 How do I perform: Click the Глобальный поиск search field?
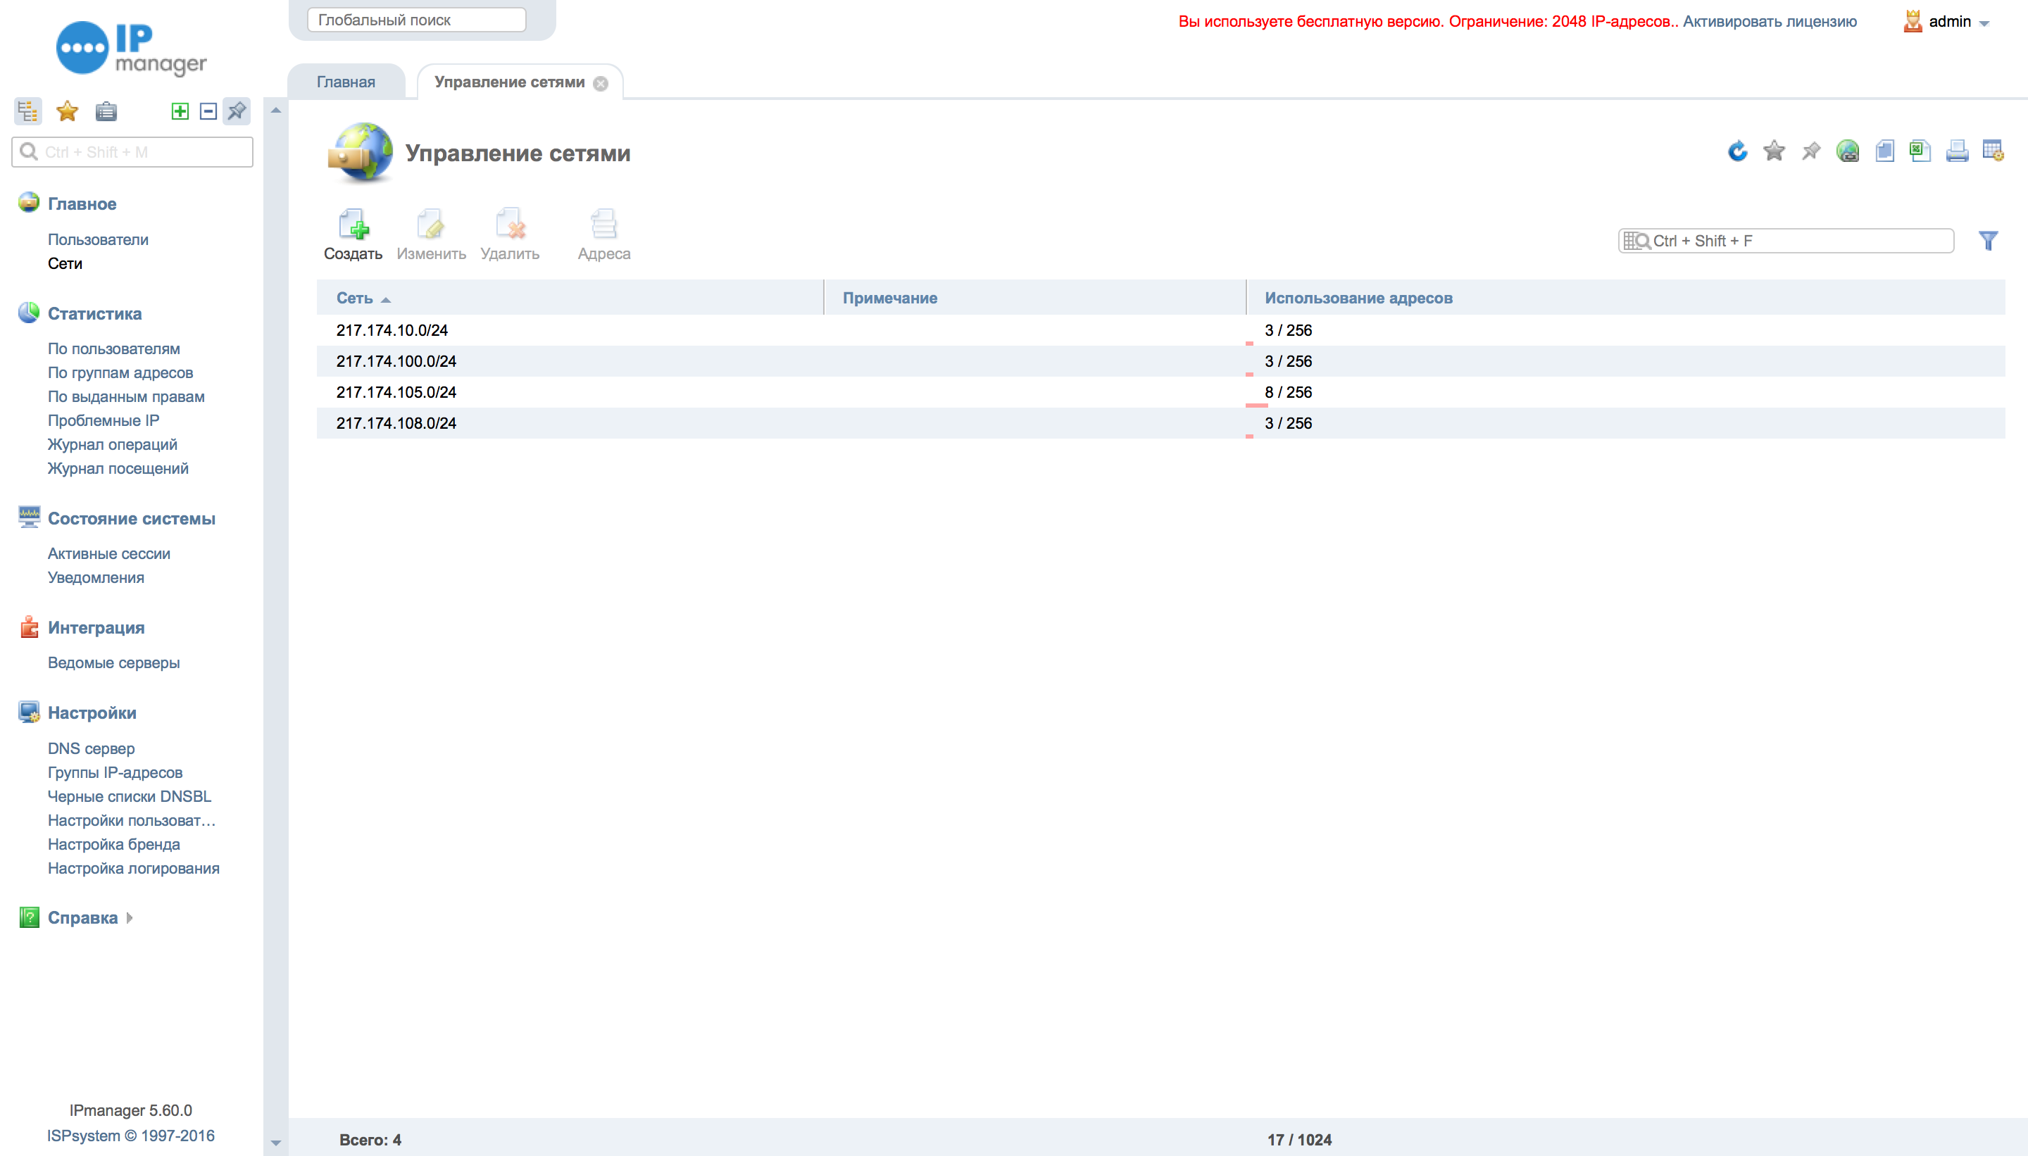[x=416, y=20]
